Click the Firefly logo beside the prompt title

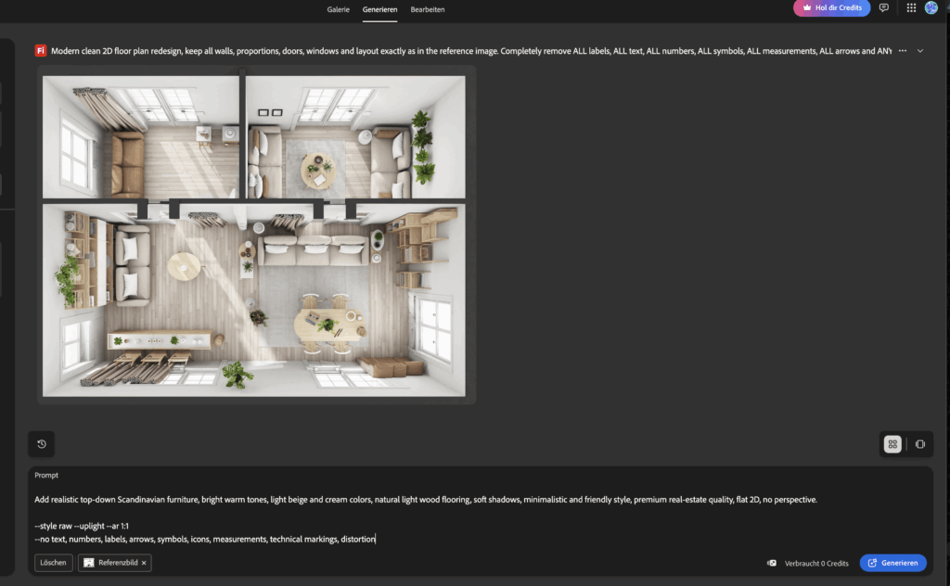click(41, 51)
